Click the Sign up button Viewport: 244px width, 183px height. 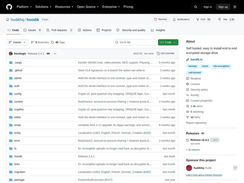click(223, 7)
